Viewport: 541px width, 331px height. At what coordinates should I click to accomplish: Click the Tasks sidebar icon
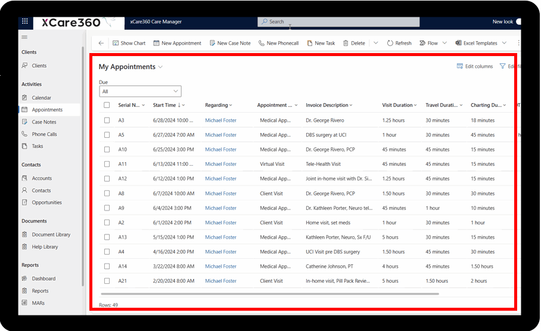coord(24,146)
